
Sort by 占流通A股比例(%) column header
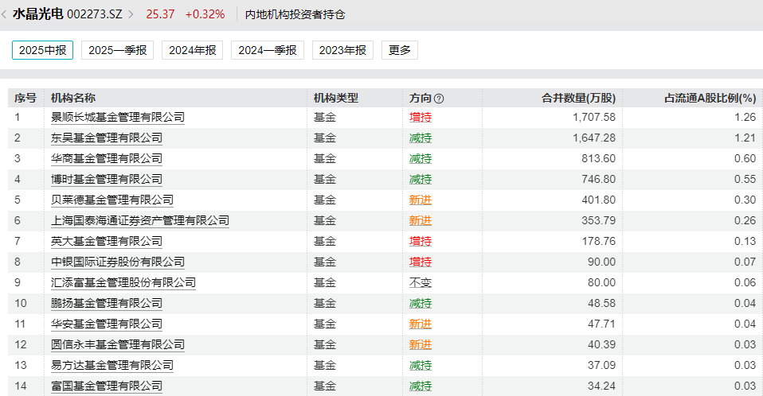[710, 98]
